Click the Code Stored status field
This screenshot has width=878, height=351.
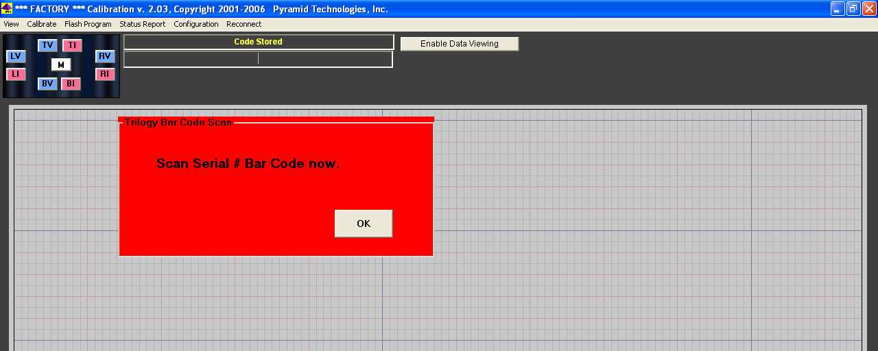tap(259, 42)
